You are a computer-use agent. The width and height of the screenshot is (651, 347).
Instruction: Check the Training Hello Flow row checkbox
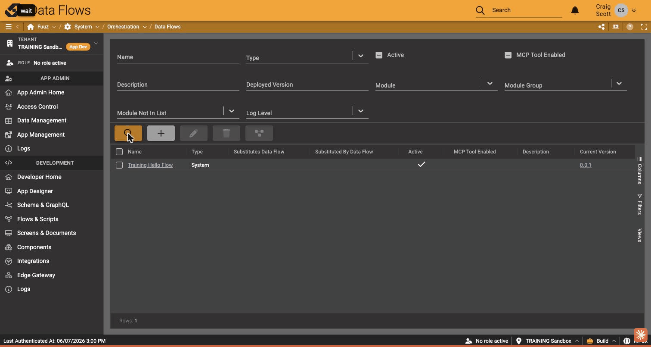[x=119, y=165]
